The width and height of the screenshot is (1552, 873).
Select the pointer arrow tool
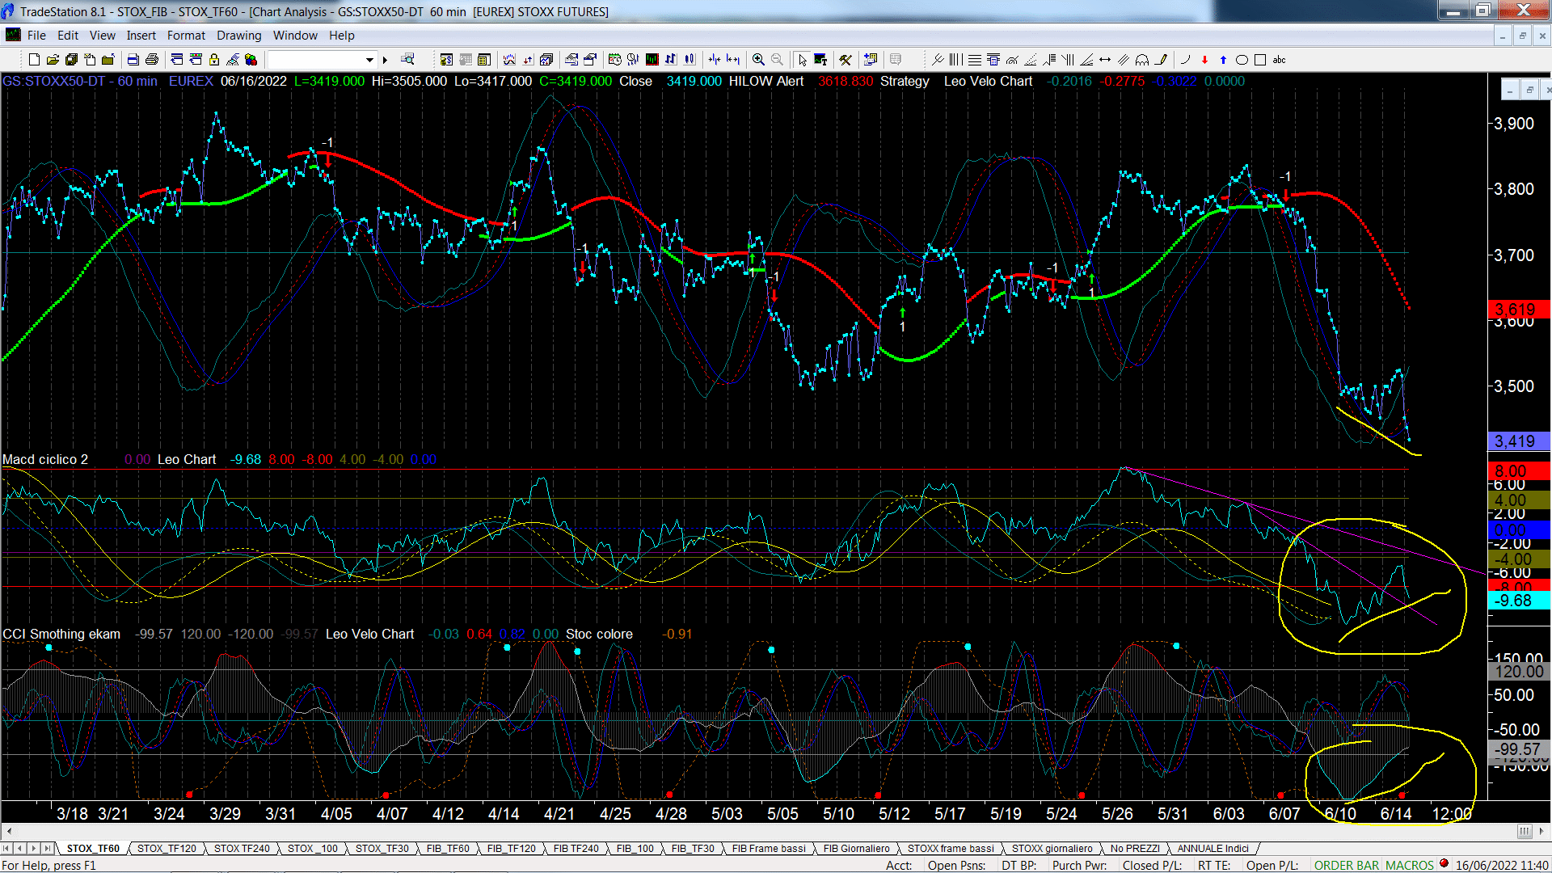click(802, 60)
